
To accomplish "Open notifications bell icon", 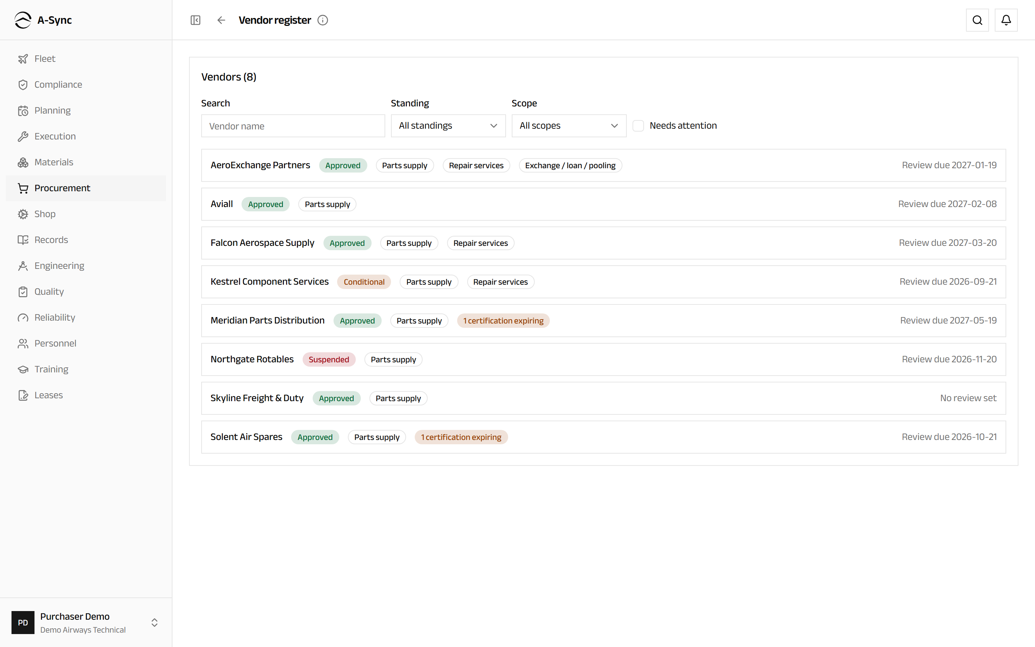I will (1006, 20).
